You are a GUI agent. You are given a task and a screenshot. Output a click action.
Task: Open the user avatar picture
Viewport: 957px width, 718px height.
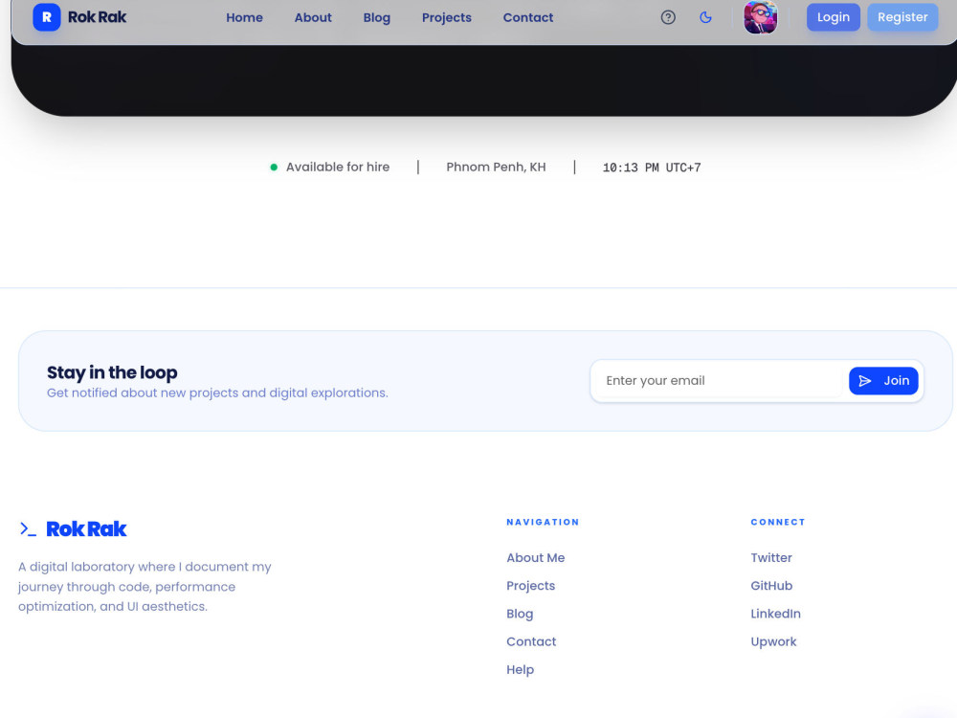point(761,17)
